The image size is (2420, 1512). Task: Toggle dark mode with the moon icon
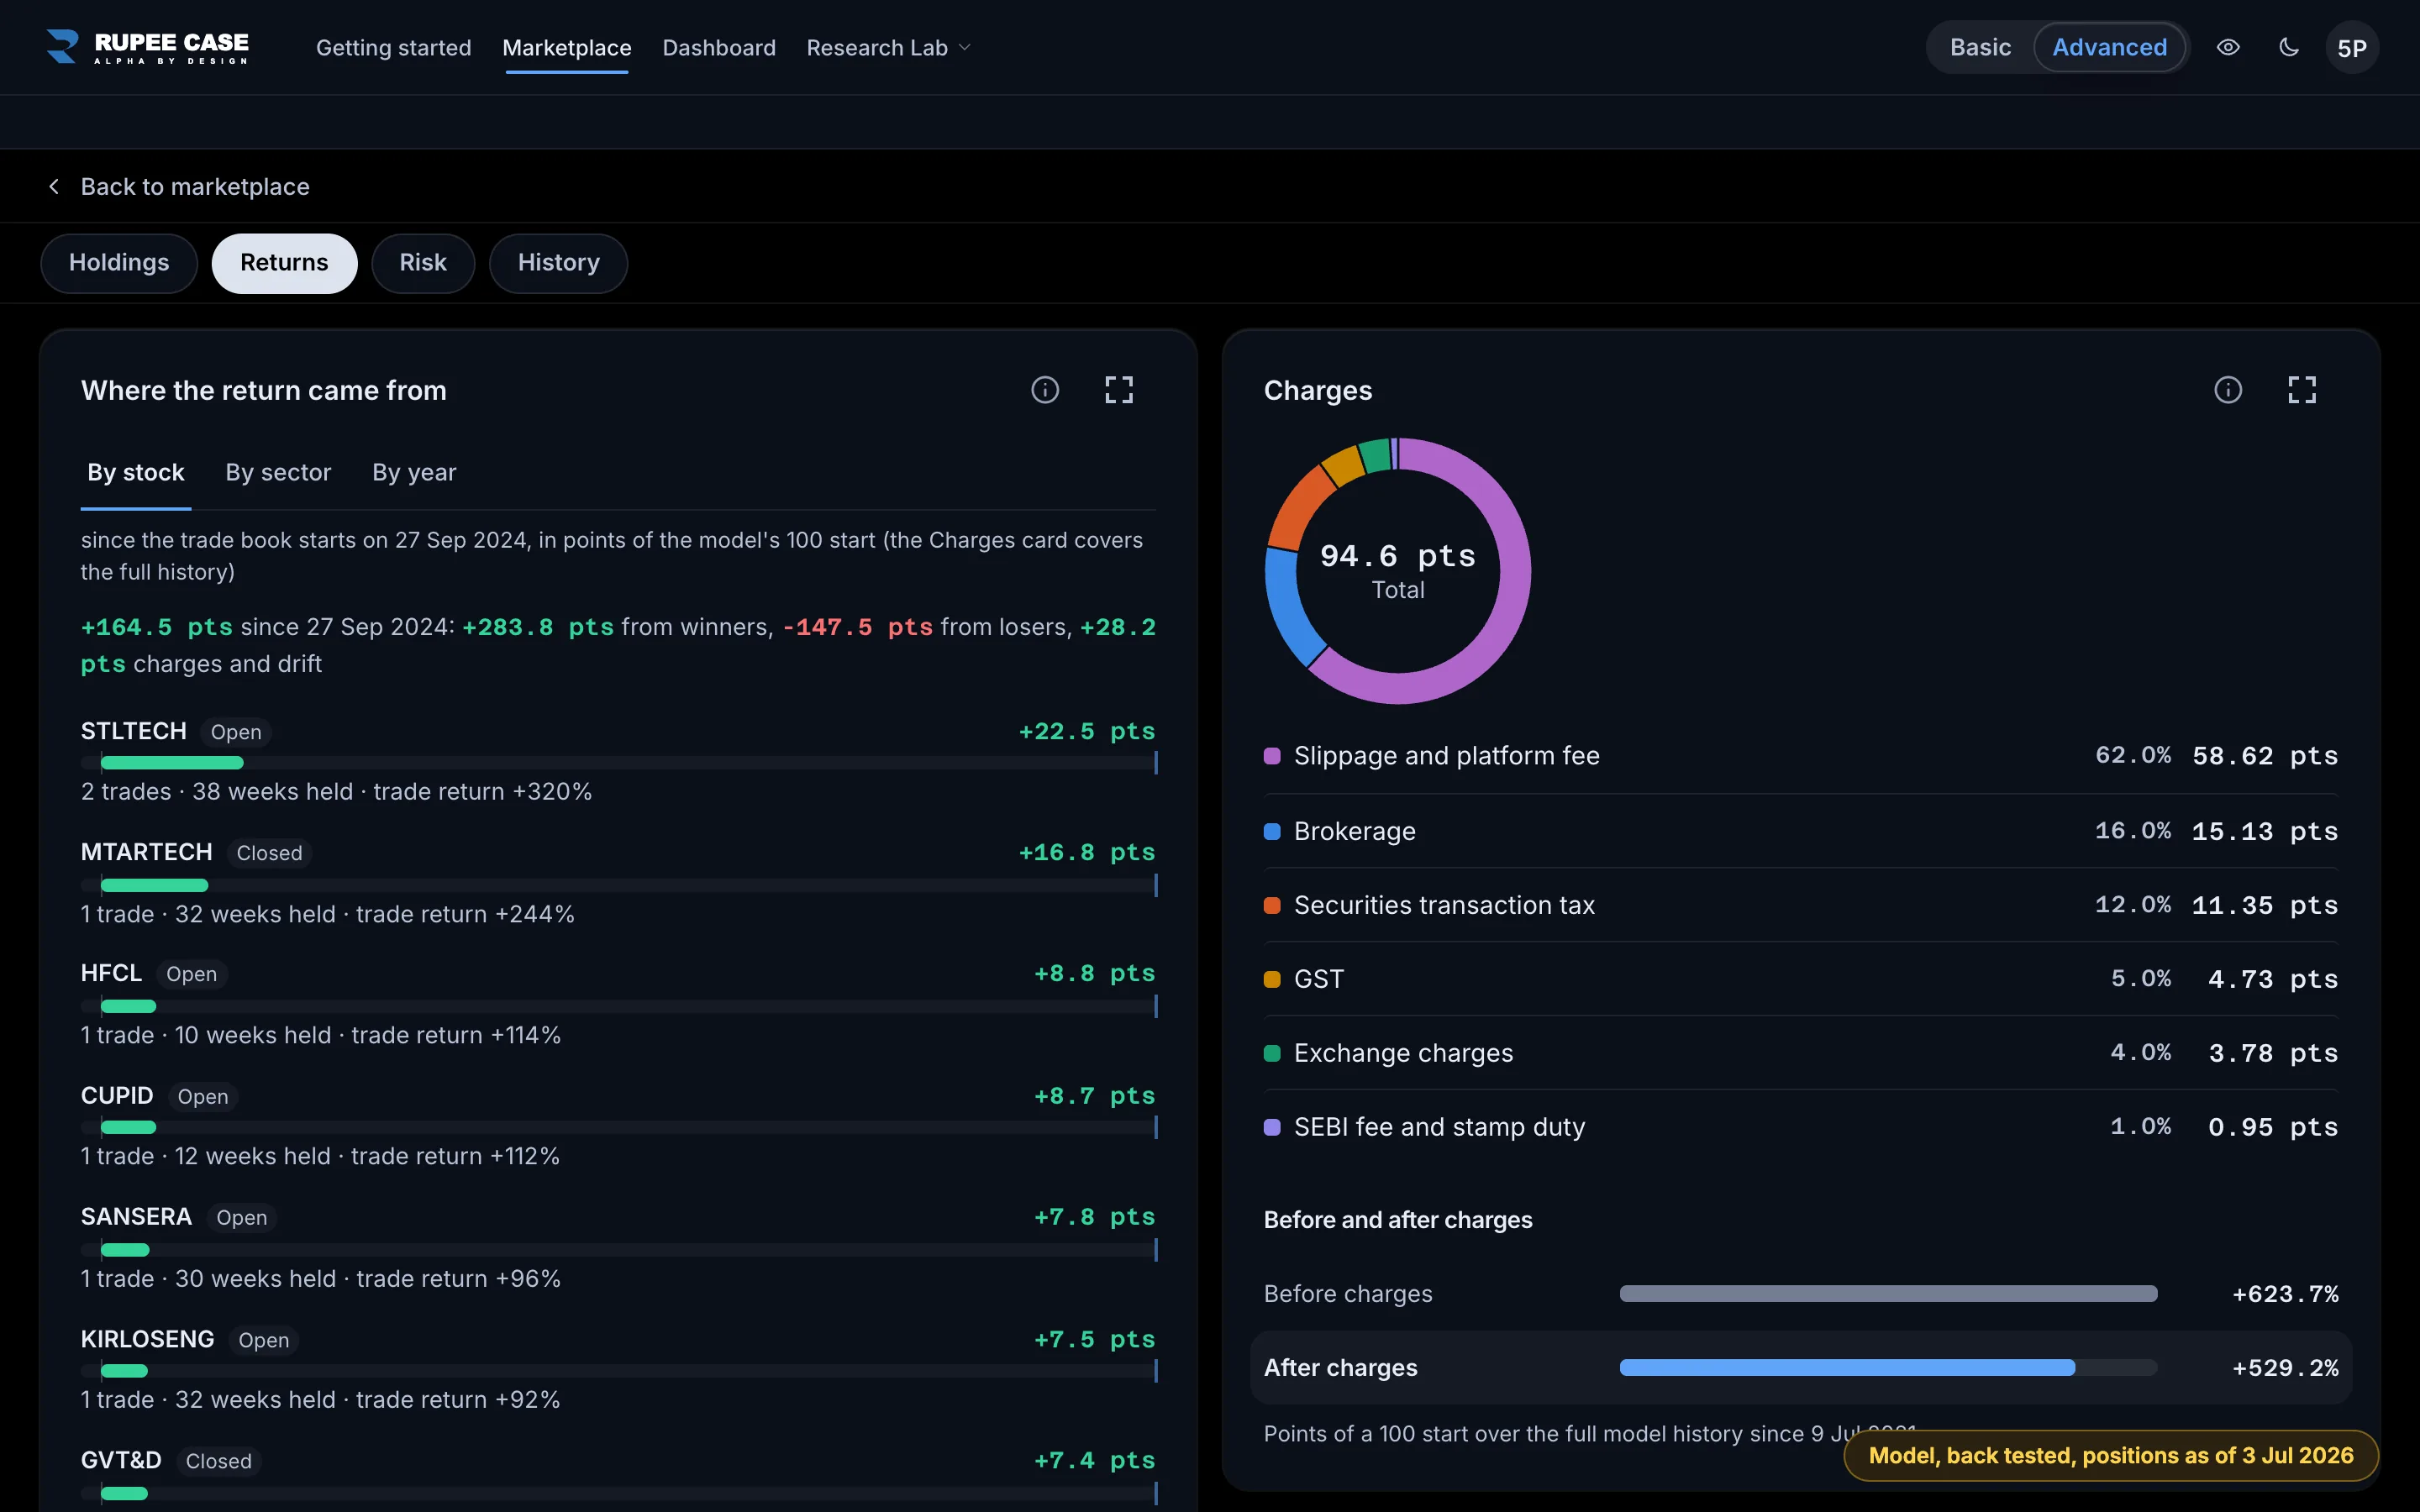(x=2289, y=47)
